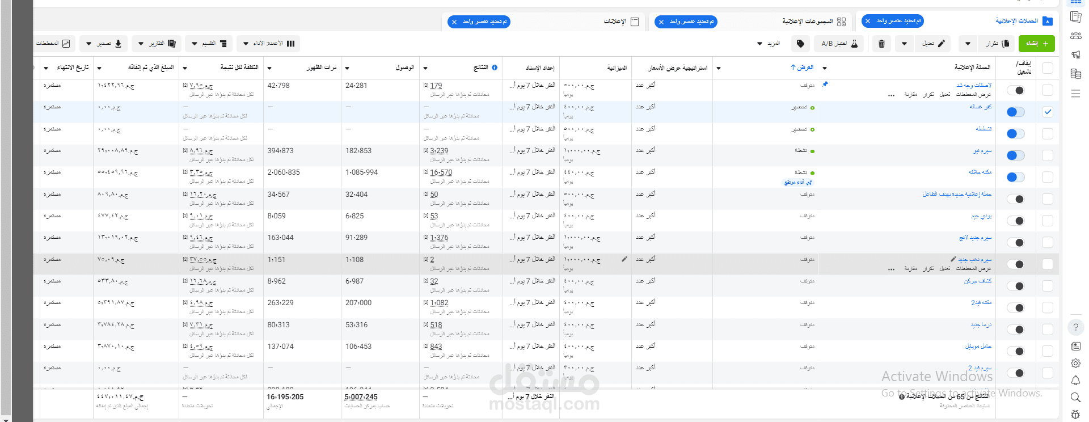Click the pin icon on the لاصقات وجه شد row

(x=825, y=85)
